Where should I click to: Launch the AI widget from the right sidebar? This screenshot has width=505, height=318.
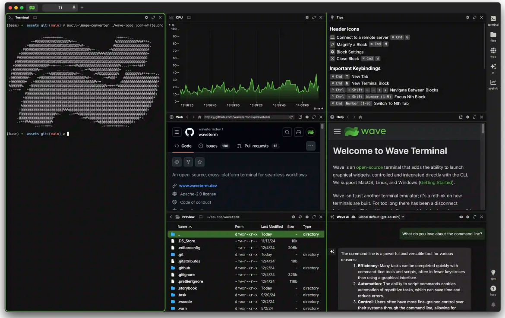493,68
